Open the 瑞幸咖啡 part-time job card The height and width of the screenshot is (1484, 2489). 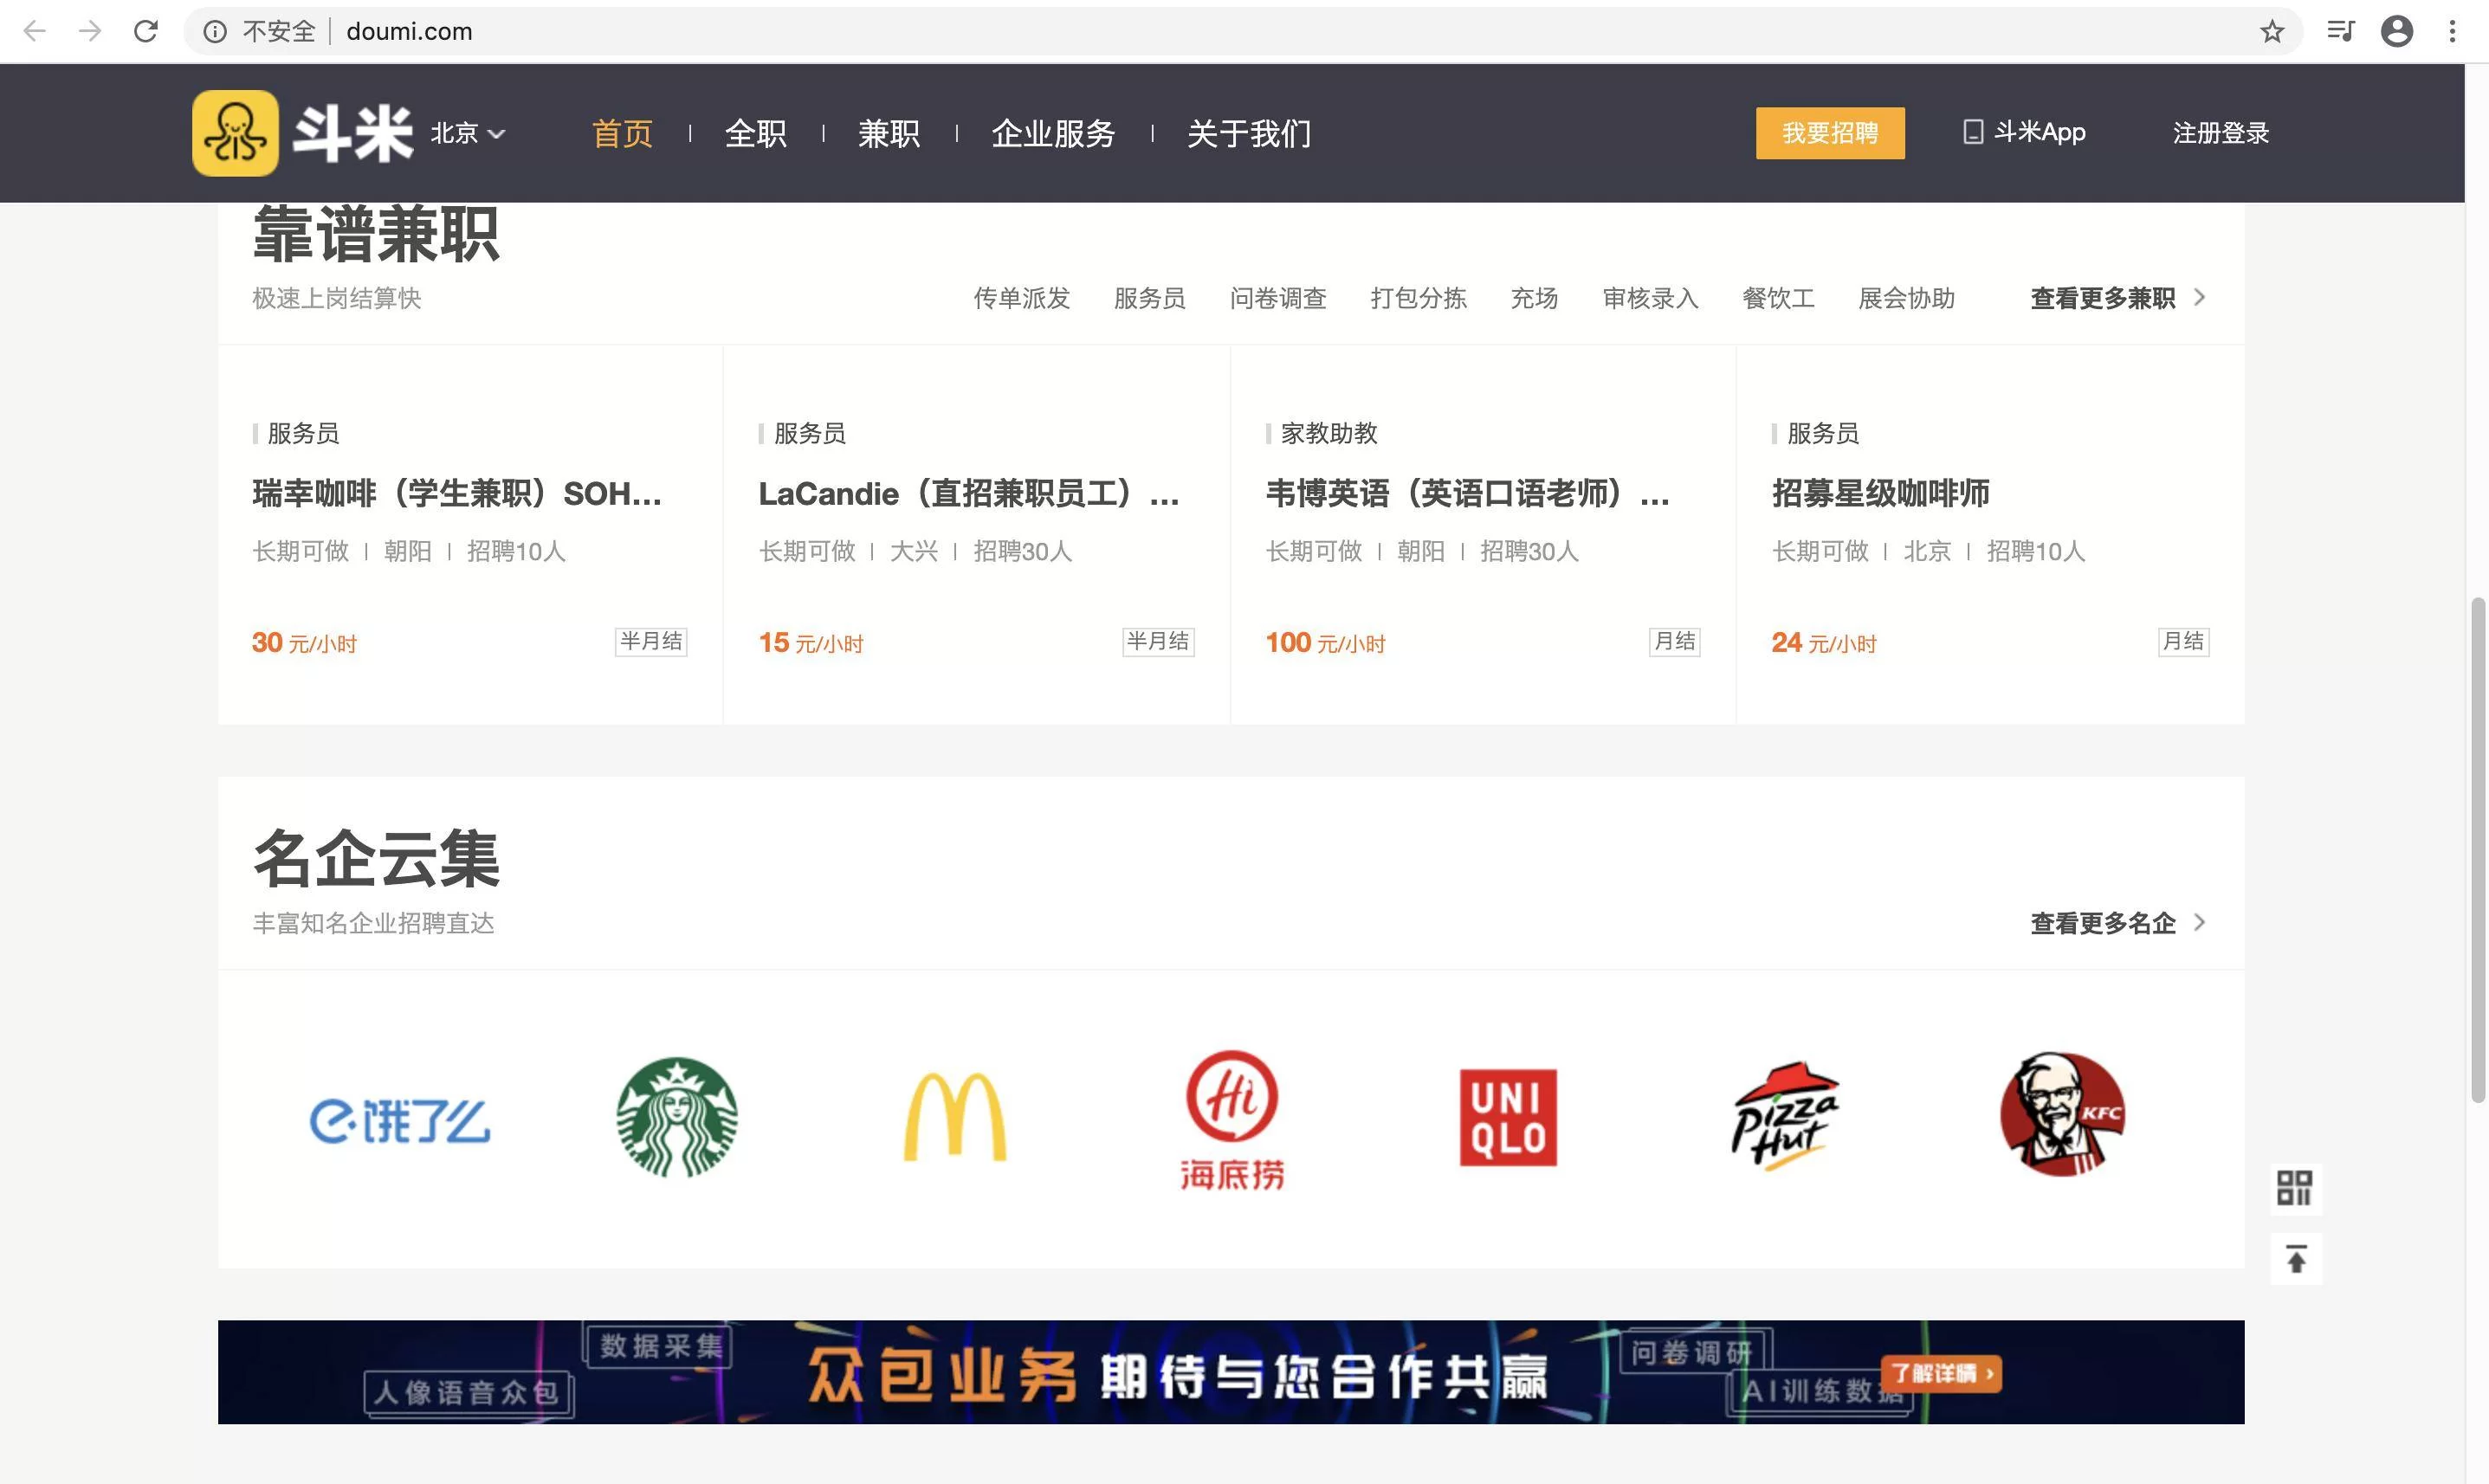[456, 493]
